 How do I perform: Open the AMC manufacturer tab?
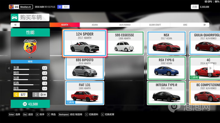[185, 25]
